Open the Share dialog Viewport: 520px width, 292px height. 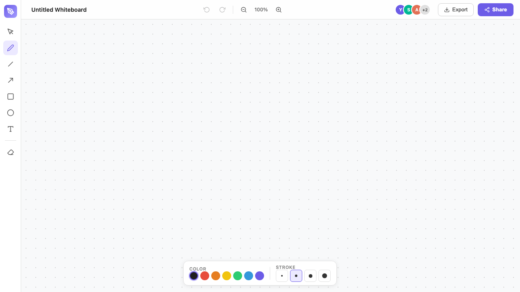point(495,10)
